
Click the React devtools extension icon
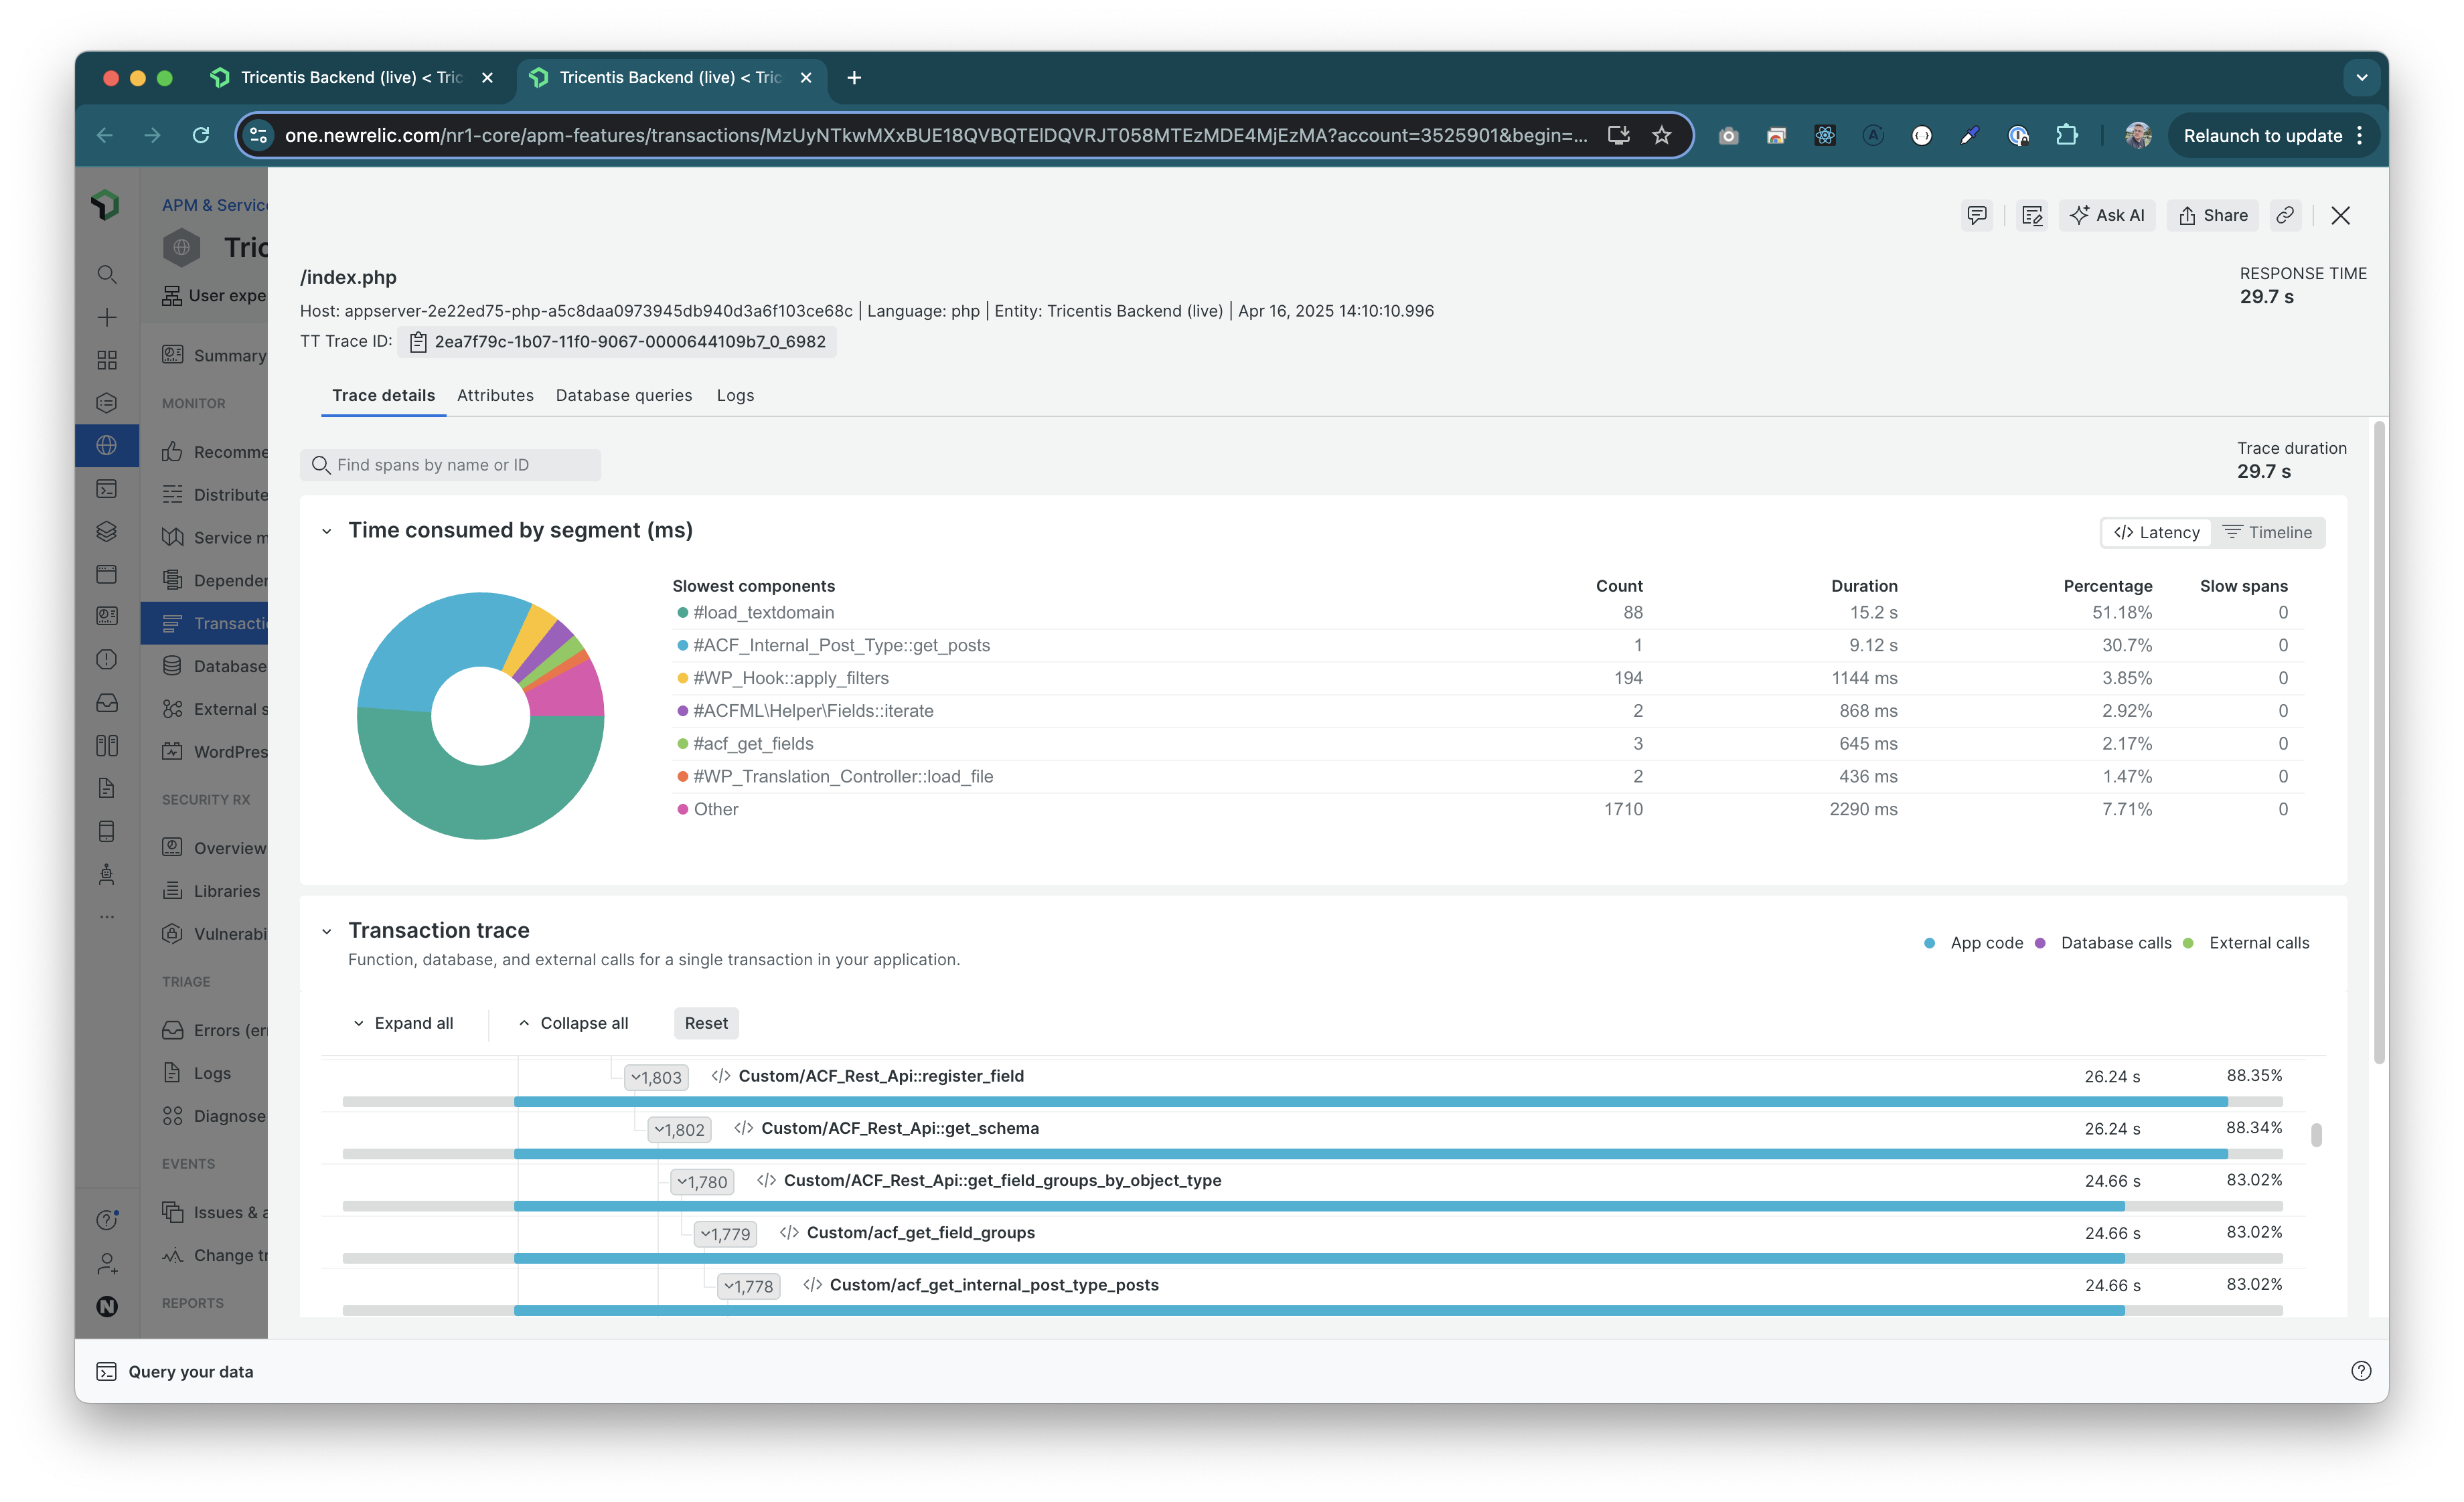(x=1825, y=135)
